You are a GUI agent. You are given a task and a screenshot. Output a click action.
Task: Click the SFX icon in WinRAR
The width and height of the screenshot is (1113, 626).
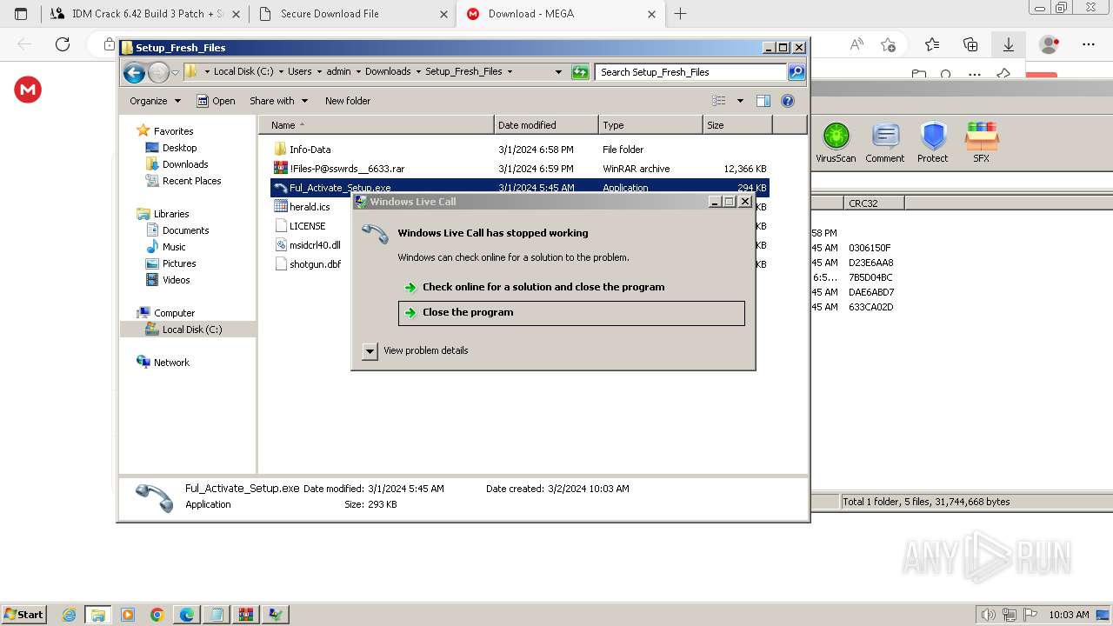coord(981,143)
